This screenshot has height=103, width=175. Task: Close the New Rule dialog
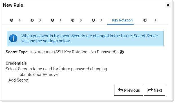coord(168,5)
